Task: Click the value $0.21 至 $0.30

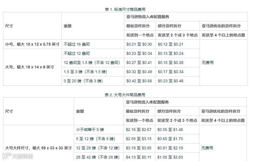Action: 139,44
